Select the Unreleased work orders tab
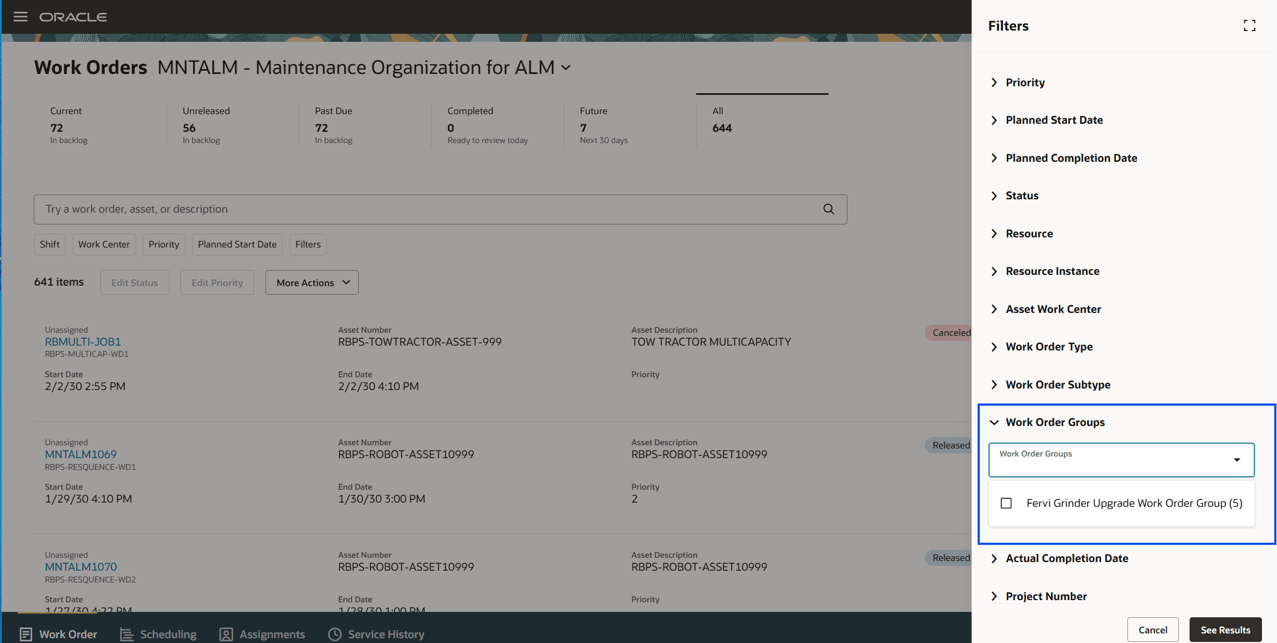Viewport: 1277px width, 643px height. tap(206, 125)
